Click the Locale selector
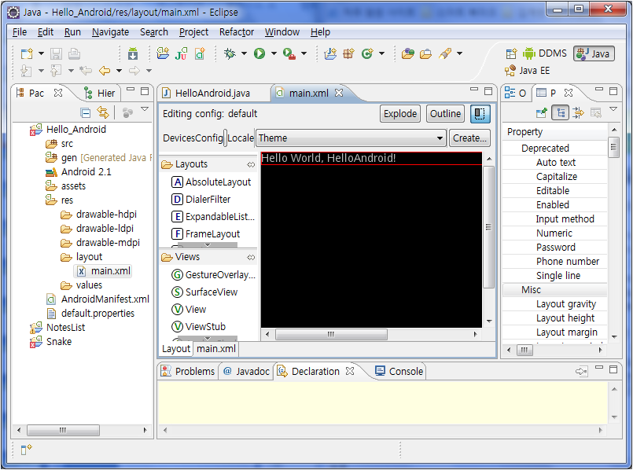Image resolution: width=633 pixels, height=470 pixels. tap(241, 138)
